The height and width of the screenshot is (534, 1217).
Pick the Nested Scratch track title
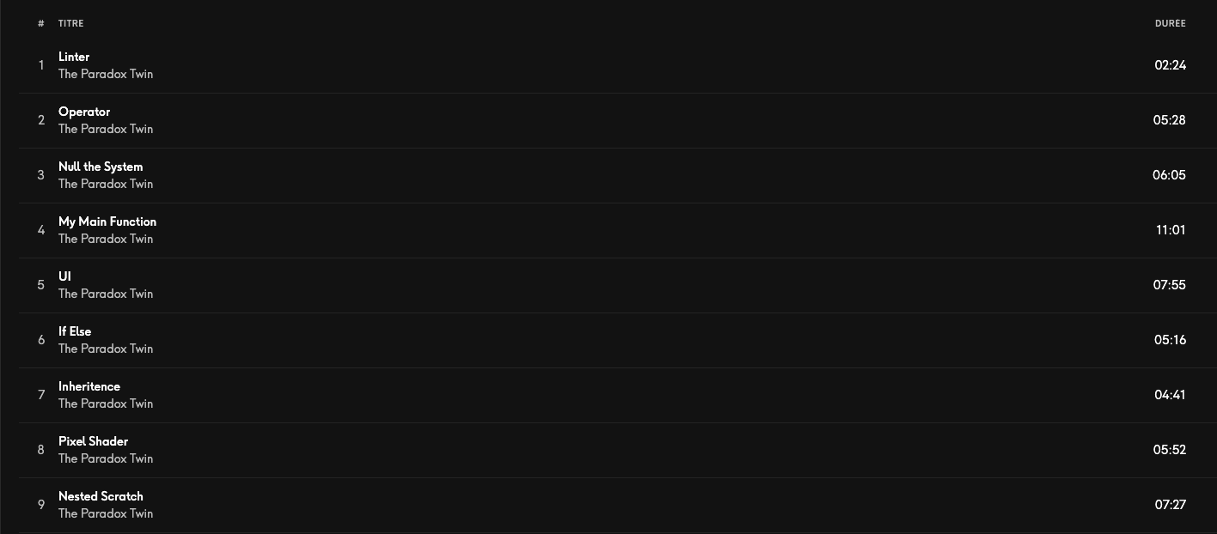click(101, 496)
